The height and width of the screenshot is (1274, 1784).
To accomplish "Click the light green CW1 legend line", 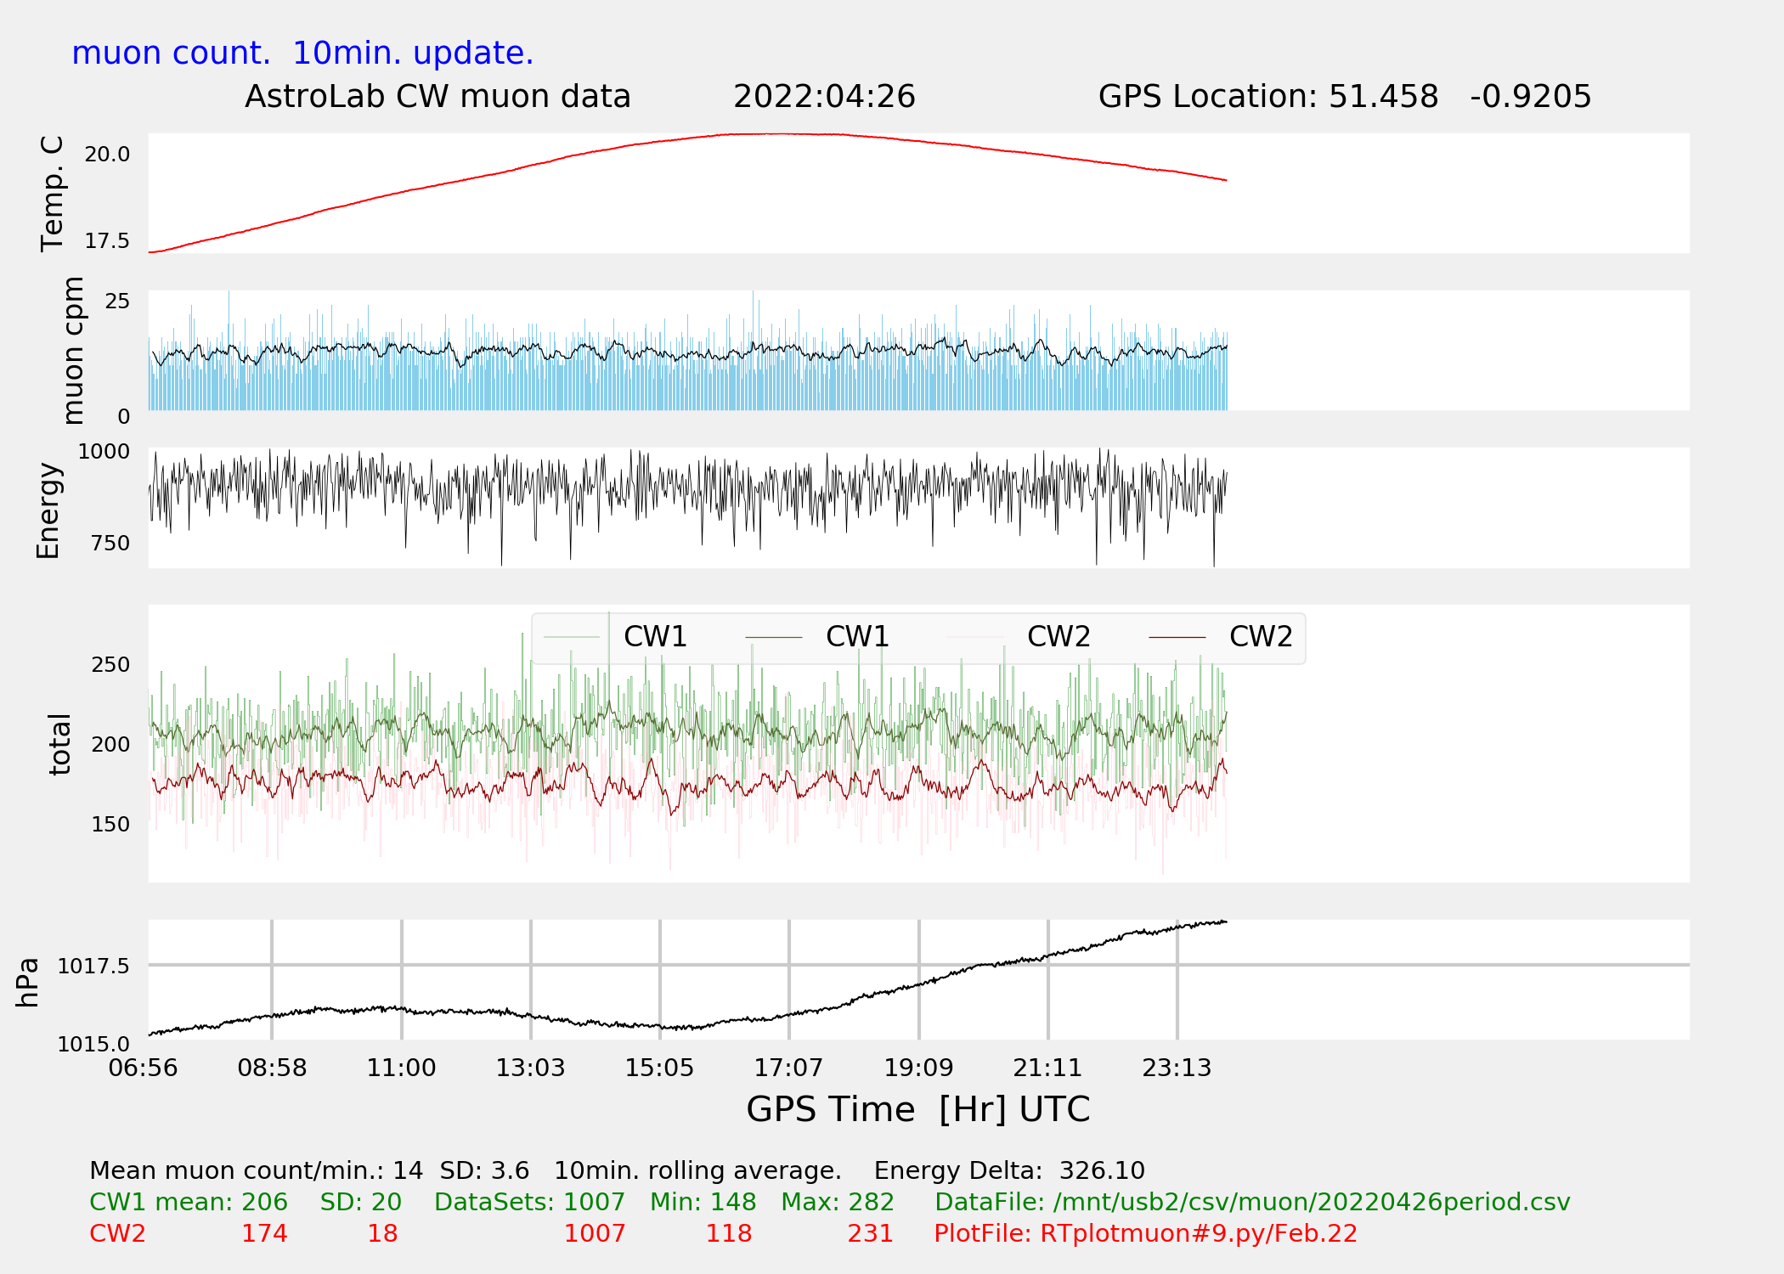I will [572, 637].
